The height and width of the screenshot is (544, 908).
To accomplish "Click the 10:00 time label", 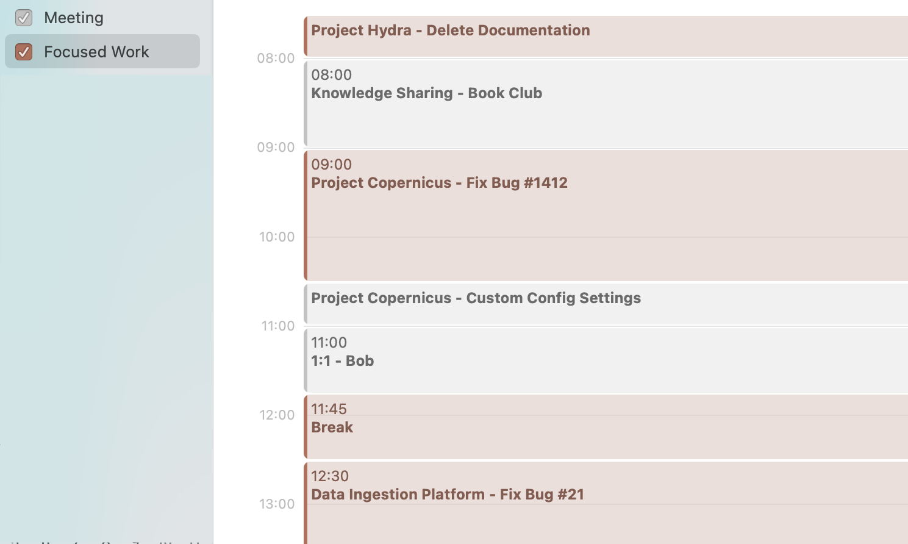I will pyautogui.click(x=277, y=237).
